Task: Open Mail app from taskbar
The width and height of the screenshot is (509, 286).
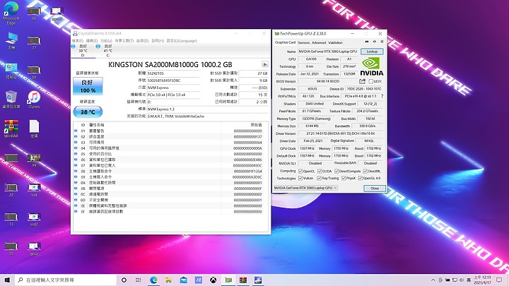Action: 183,280
